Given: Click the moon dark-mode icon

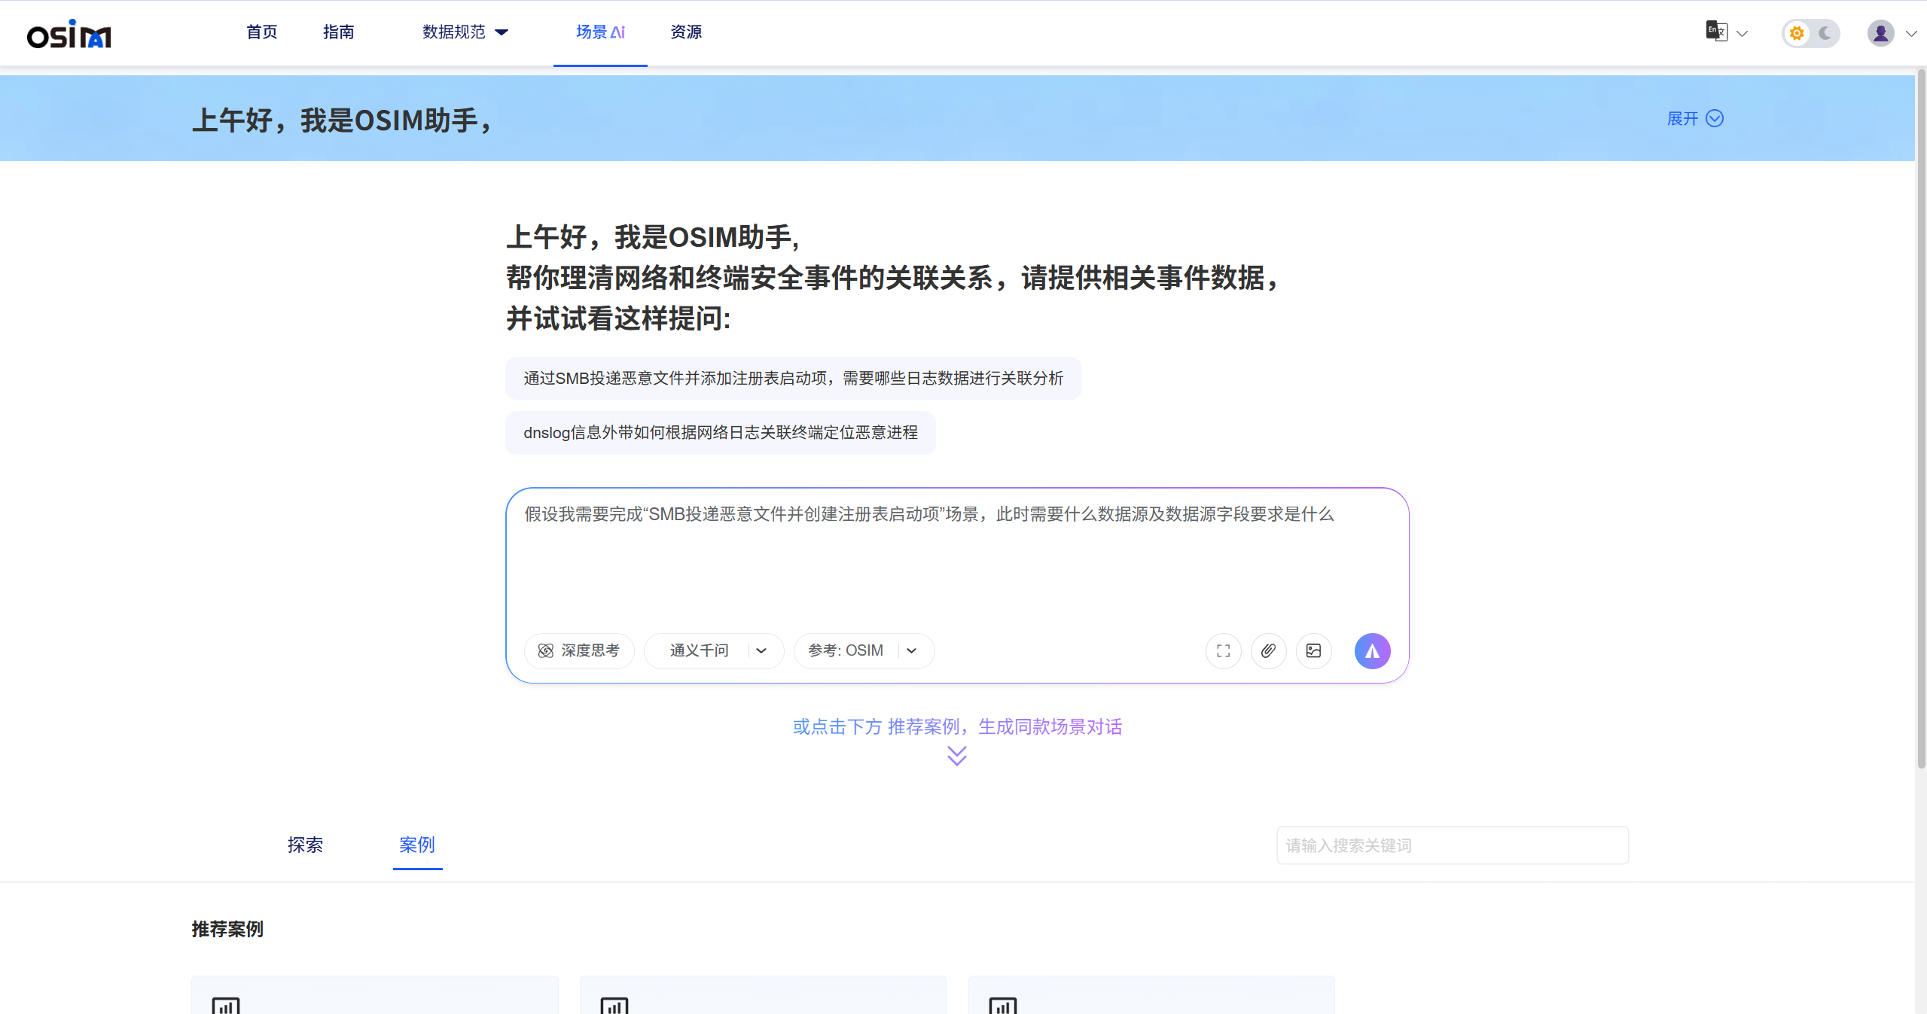Looking at the screenshot, I should (1825, 33).
